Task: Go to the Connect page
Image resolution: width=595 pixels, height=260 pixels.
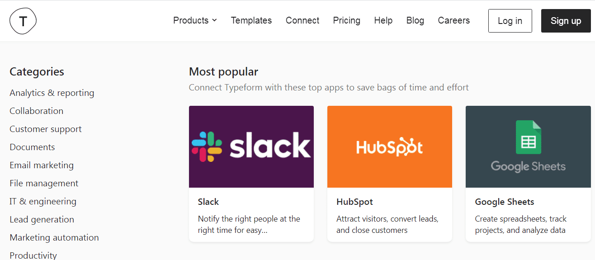Action: tap(302, 20)
